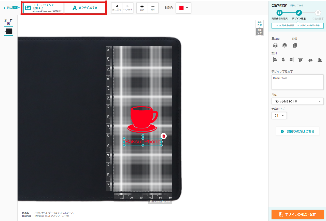Align objects to bottom edge
Image resolution: width=326 pixels, height=221 pixels.
pyautogui.click(x=320, y=60)
